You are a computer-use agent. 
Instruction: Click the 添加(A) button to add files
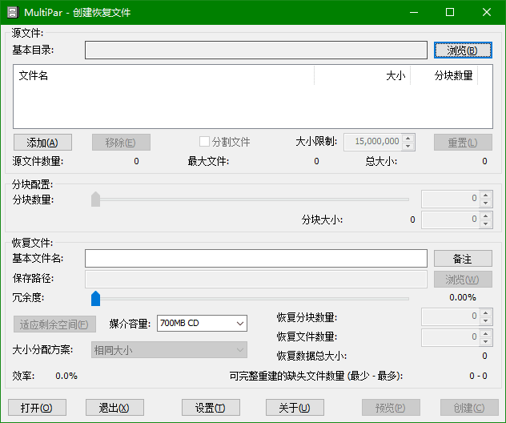pos(42,142)
